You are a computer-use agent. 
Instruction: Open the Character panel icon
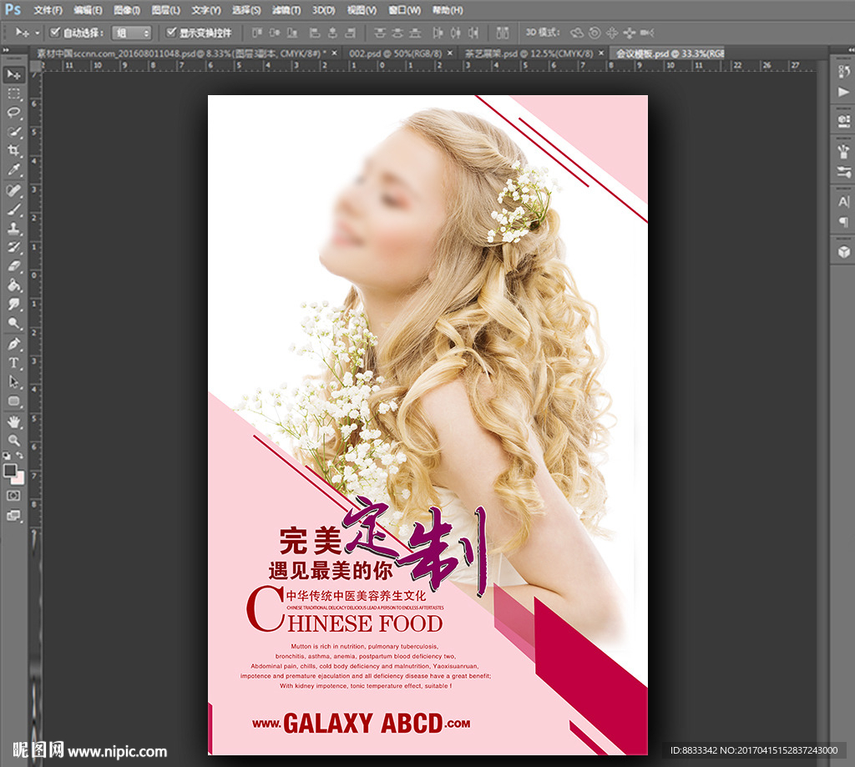click(x=843, y=201)
